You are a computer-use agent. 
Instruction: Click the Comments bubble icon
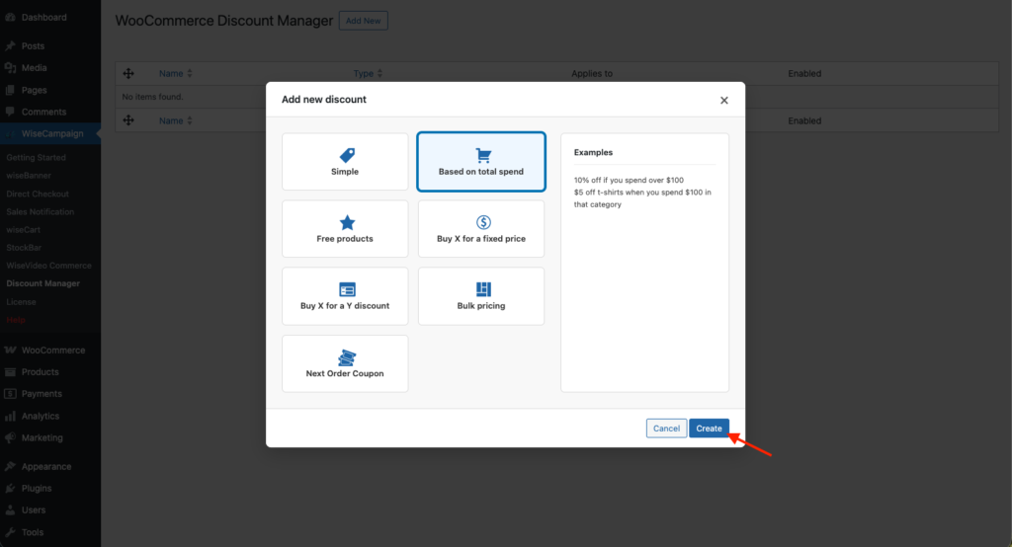click(10, 112)
